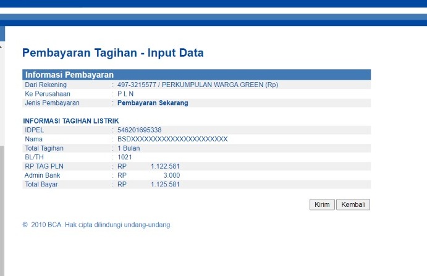Click the BL/TH value 1021

[125, 157]
